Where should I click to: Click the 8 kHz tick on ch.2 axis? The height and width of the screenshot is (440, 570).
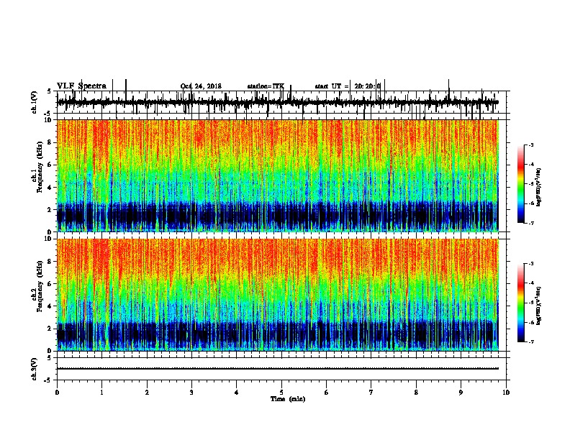click(x=50, y=261)
